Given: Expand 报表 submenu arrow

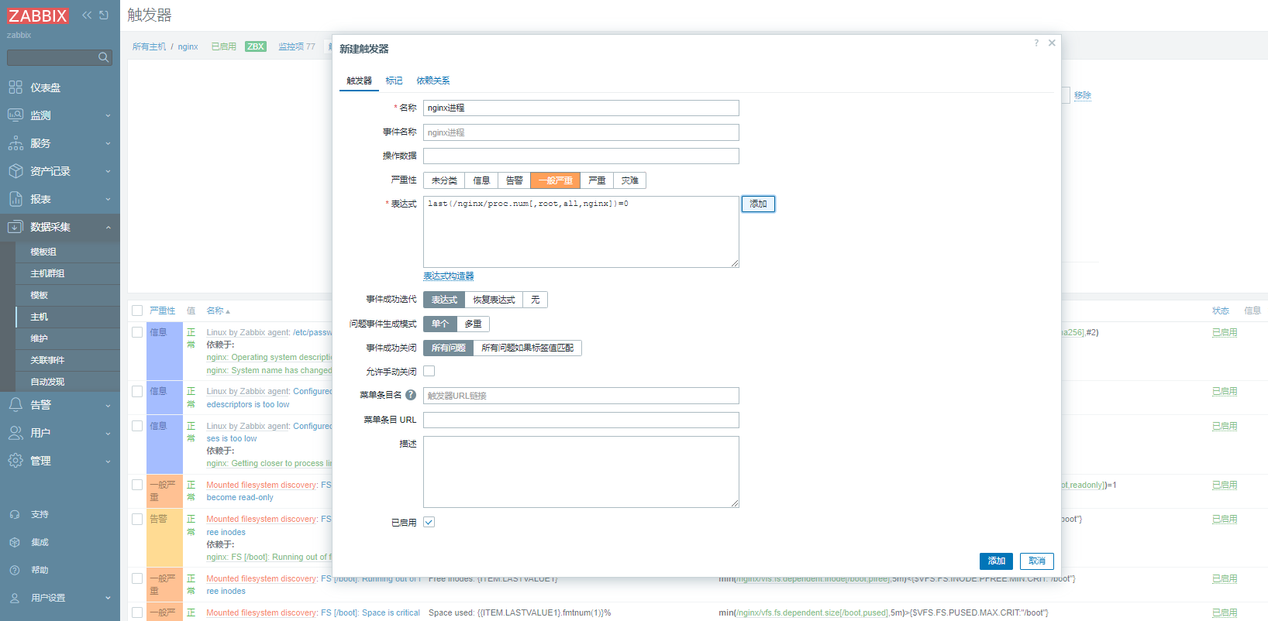Looking at the screenshot, I should pos(108,199).
